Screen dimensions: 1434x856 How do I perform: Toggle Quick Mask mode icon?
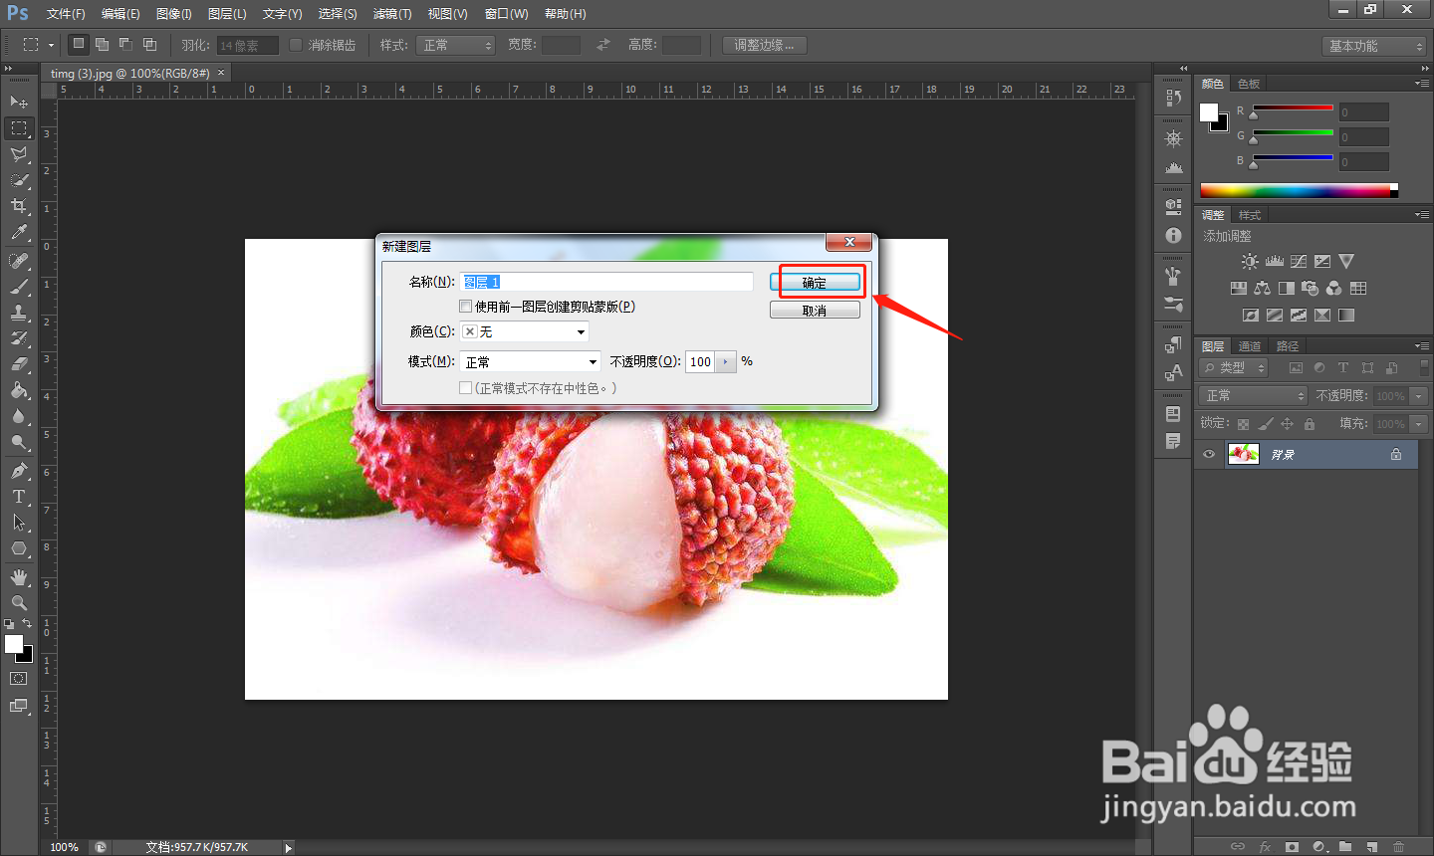(19, 679)
